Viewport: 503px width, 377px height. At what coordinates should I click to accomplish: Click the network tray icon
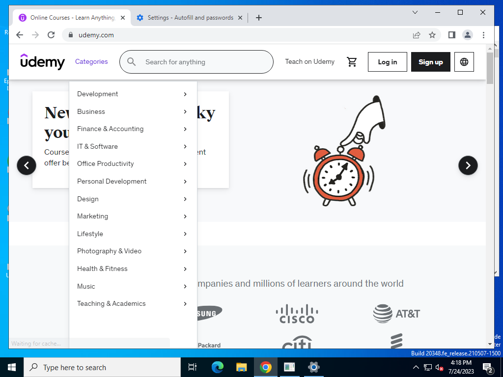click(428, 367)
